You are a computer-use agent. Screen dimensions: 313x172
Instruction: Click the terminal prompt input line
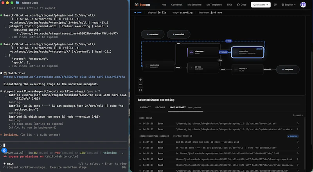pos(63,145)
